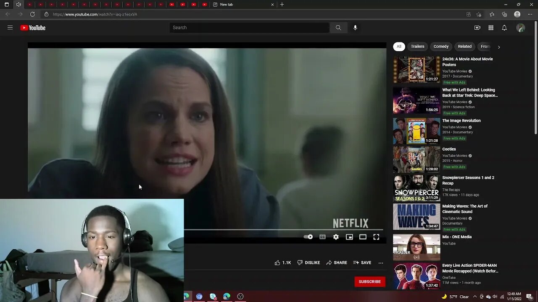538x302 pixels.
Task: Click the SHARE button
Action: pyautogui.click(x=337, y=263)
